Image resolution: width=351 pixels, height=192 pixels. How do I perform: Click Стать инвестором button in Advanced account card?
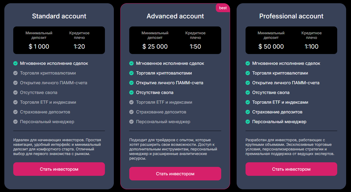point(175,174)
